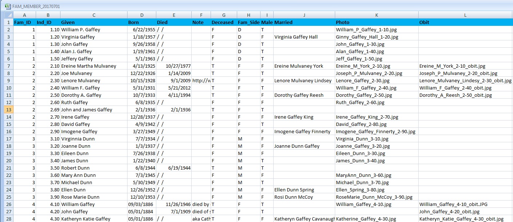Click the Male header cell
Viewport: 513px width, 222px height.
[x=267, y=22]
